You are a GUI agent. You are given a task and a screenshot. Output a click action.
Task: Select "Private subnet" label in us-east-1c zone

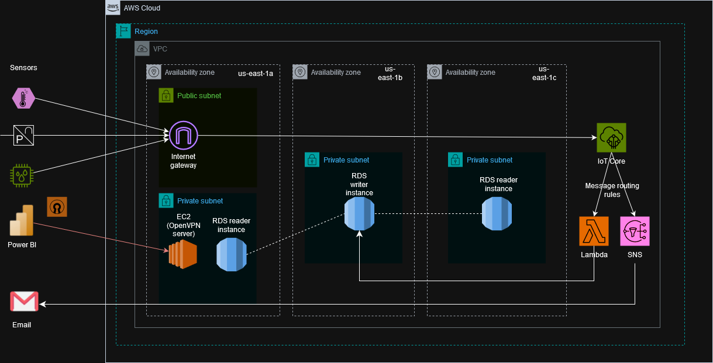pos(490,160)
